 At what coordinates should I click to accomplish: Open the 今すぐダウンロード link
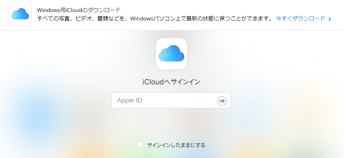300,19
